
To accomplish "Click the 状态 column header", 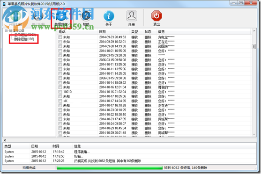I will point(150,32).
